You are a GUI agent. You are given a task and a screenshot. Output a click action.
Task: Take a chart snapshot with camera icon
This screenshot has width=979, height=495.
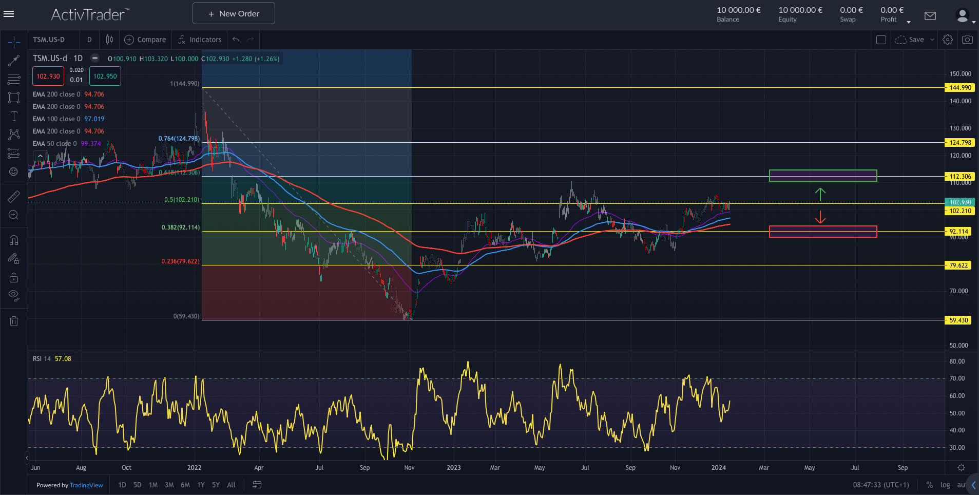coord(967,40)
